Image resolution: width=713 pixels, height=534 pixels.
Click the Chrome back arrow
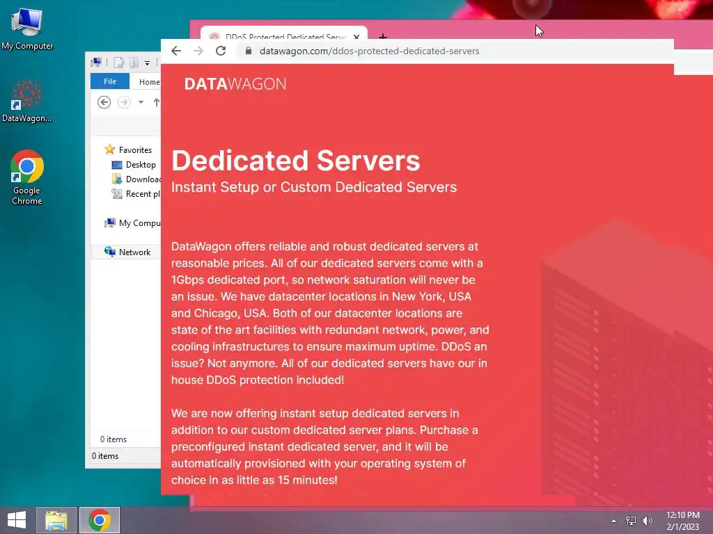[x=176, y=51]
